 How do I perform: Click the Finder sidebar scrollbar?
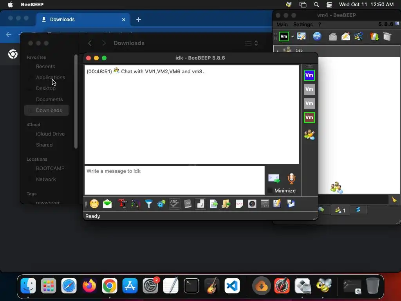click(76, 102)
